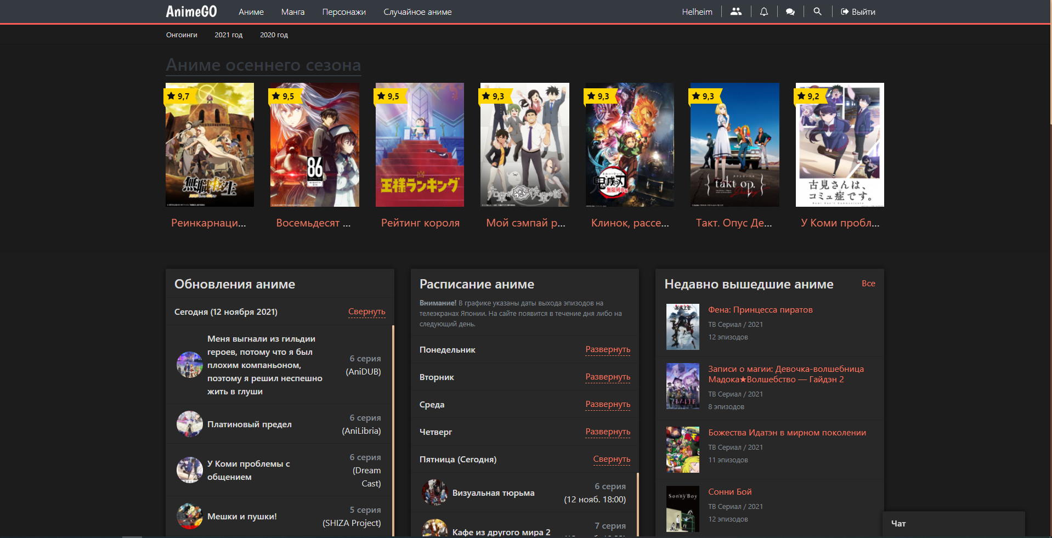1052x538 pixels.
Task: Click the Визуальная тюрьма round avatar
Action: coord(434,492)
